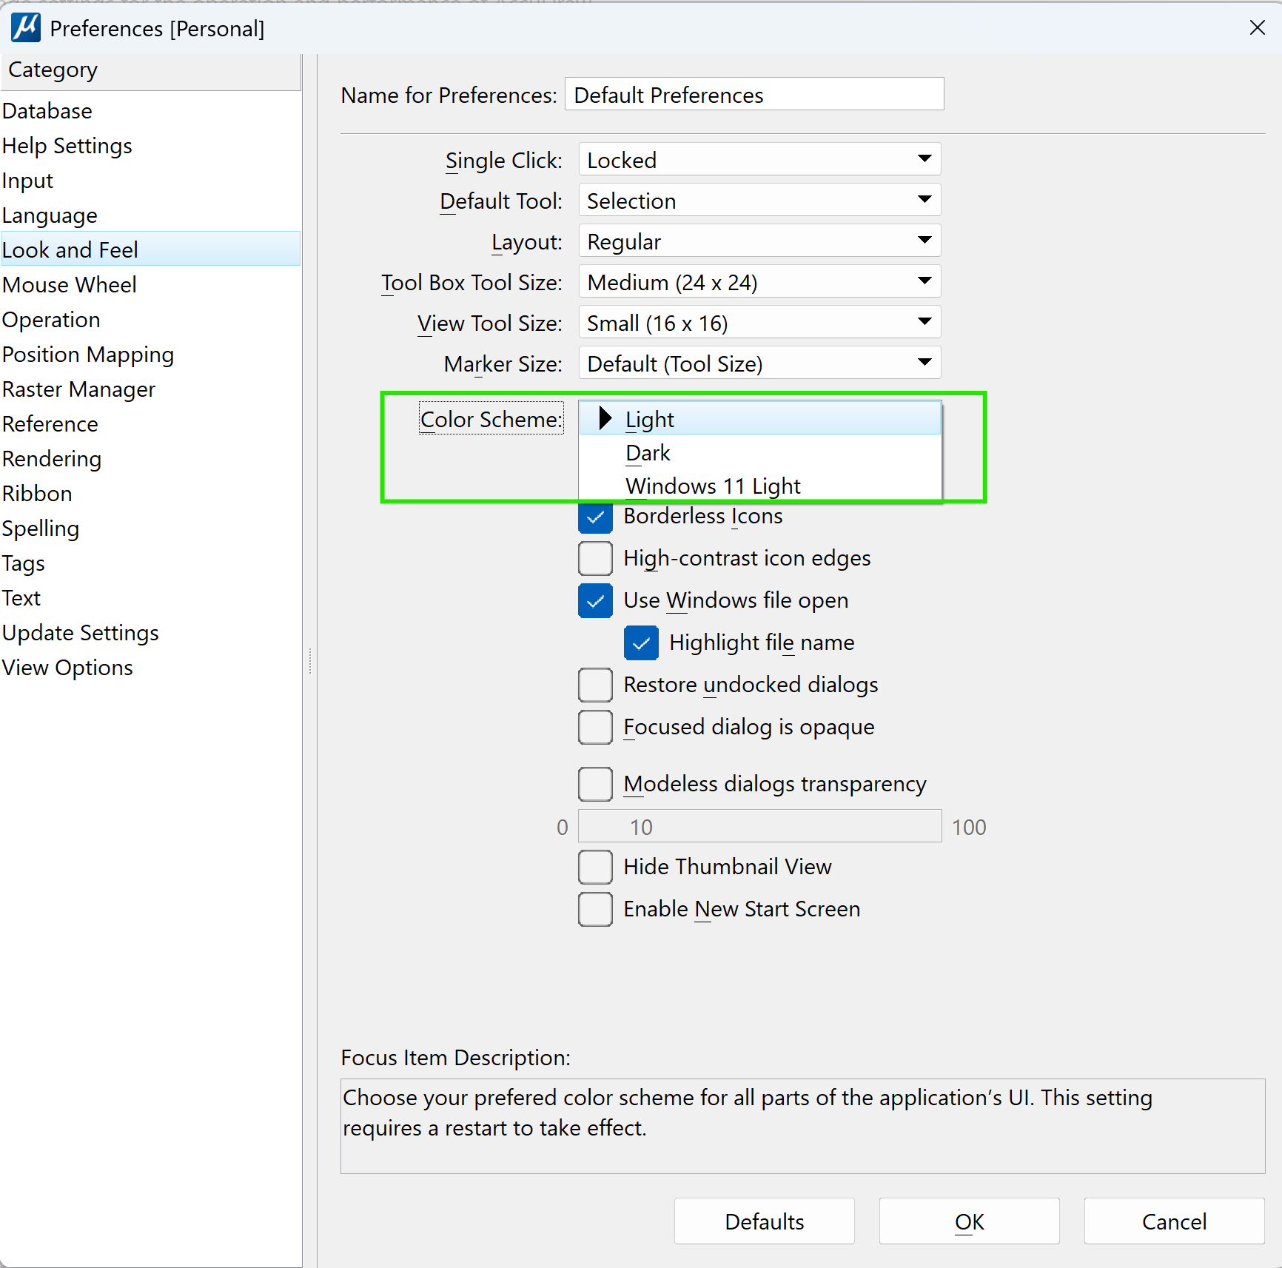Toggle the Borderless Icons checkbox
The image size is (1282, 1268).
coord(595,516)
